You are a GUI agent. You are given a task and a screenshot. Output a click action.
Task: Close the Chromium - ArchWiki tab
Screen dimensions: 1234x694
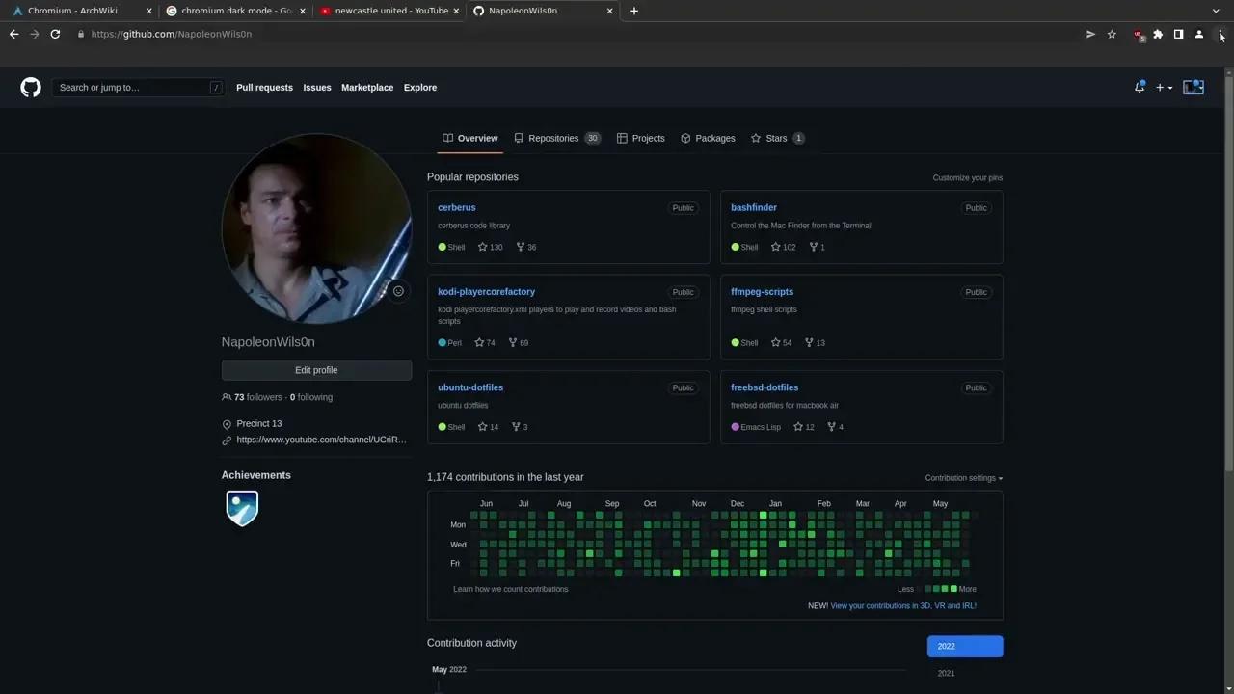pos(148,11)
